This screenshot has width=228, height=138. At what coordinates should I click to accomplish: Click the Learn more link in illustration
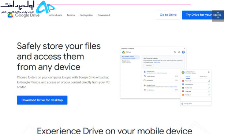157,62
